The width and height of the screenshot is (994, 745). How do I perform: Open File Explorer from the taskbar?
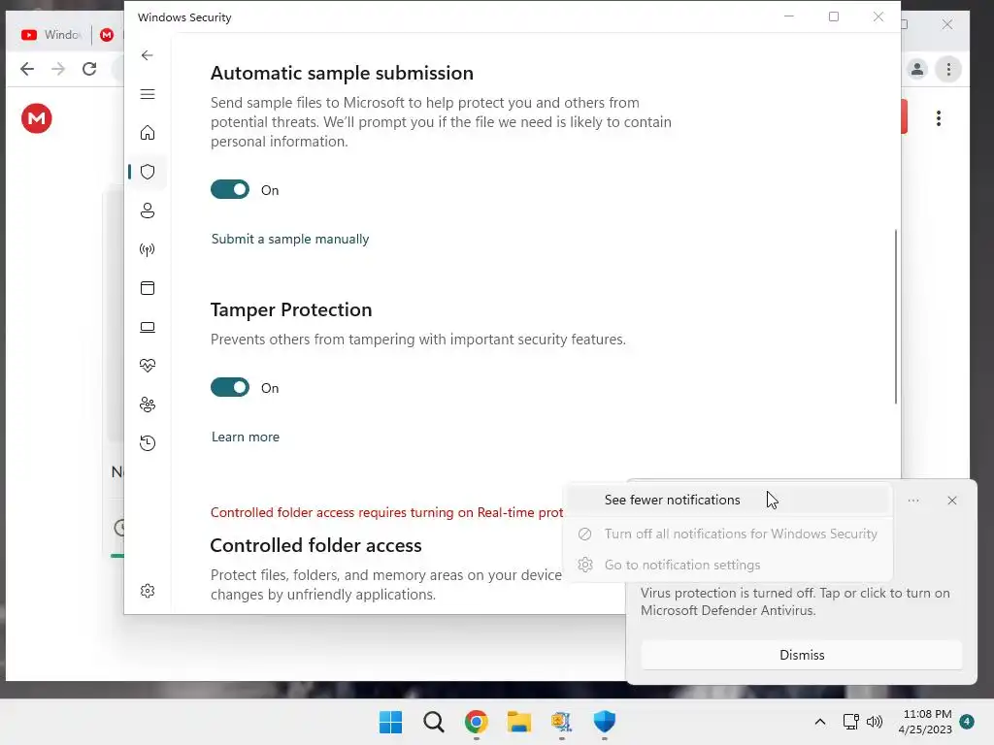coord(518,722)
